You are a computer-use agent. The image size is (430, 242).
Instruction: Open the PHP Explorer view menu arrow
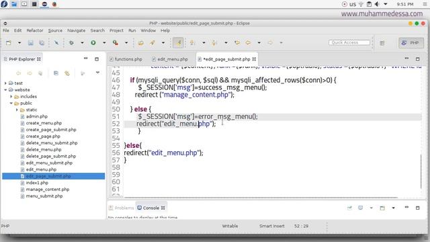(x=97, y=73)
